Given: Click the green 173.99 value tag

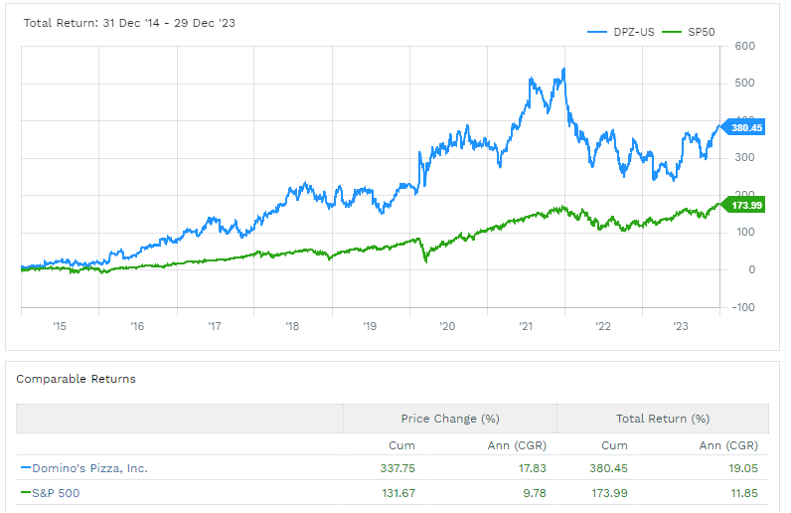Looking at the screenshot, I should [746, 205].
